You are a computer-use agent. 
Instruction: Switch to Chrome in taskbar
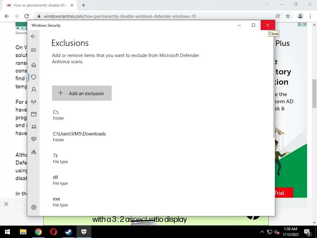tap(38, 232)
